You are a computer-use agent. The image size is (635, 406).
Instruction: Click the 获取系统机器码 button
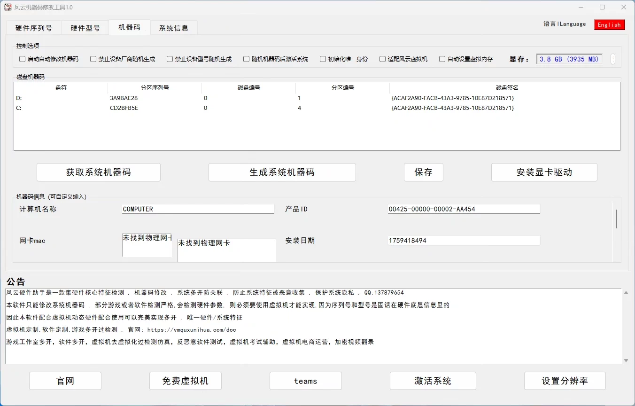tap(98, 172)
